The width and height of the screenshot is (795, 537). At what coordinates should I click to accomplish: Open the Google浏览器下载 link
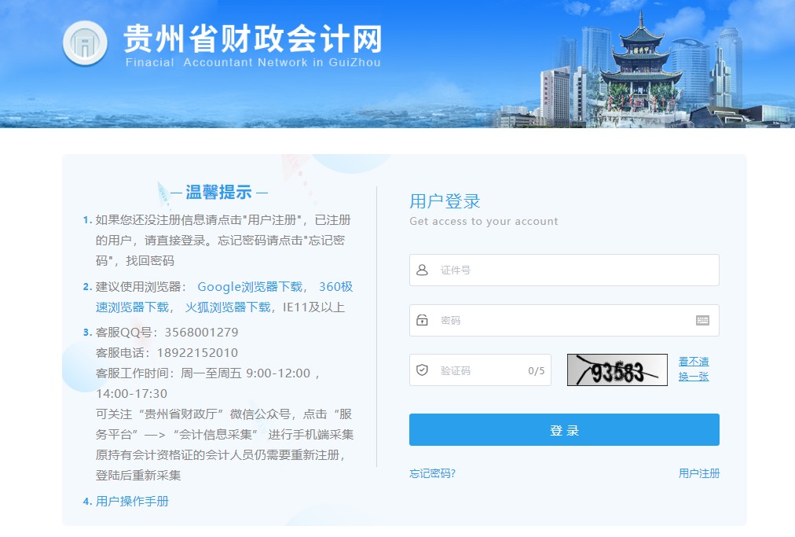pyautogui.click(x=250, y=287)
